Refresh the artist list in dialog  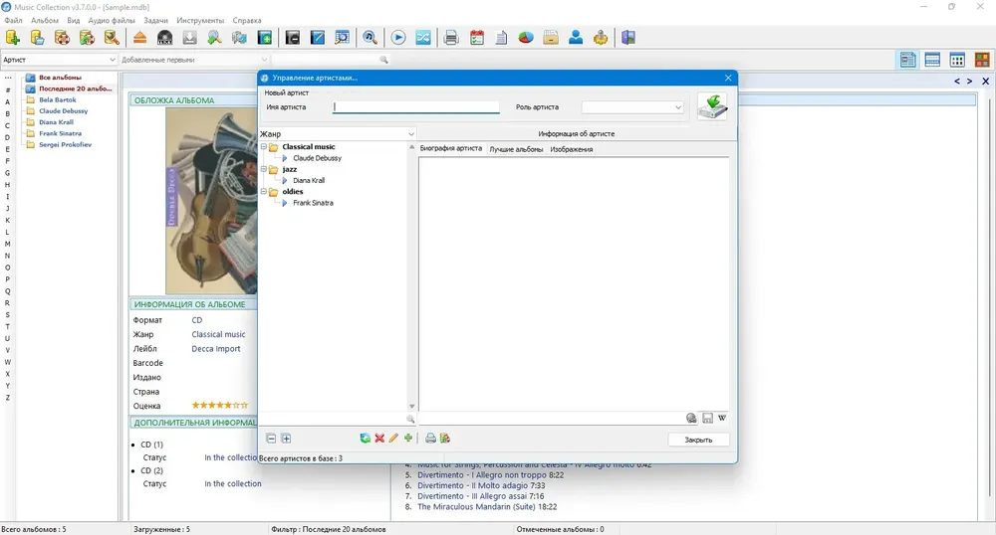365,438
